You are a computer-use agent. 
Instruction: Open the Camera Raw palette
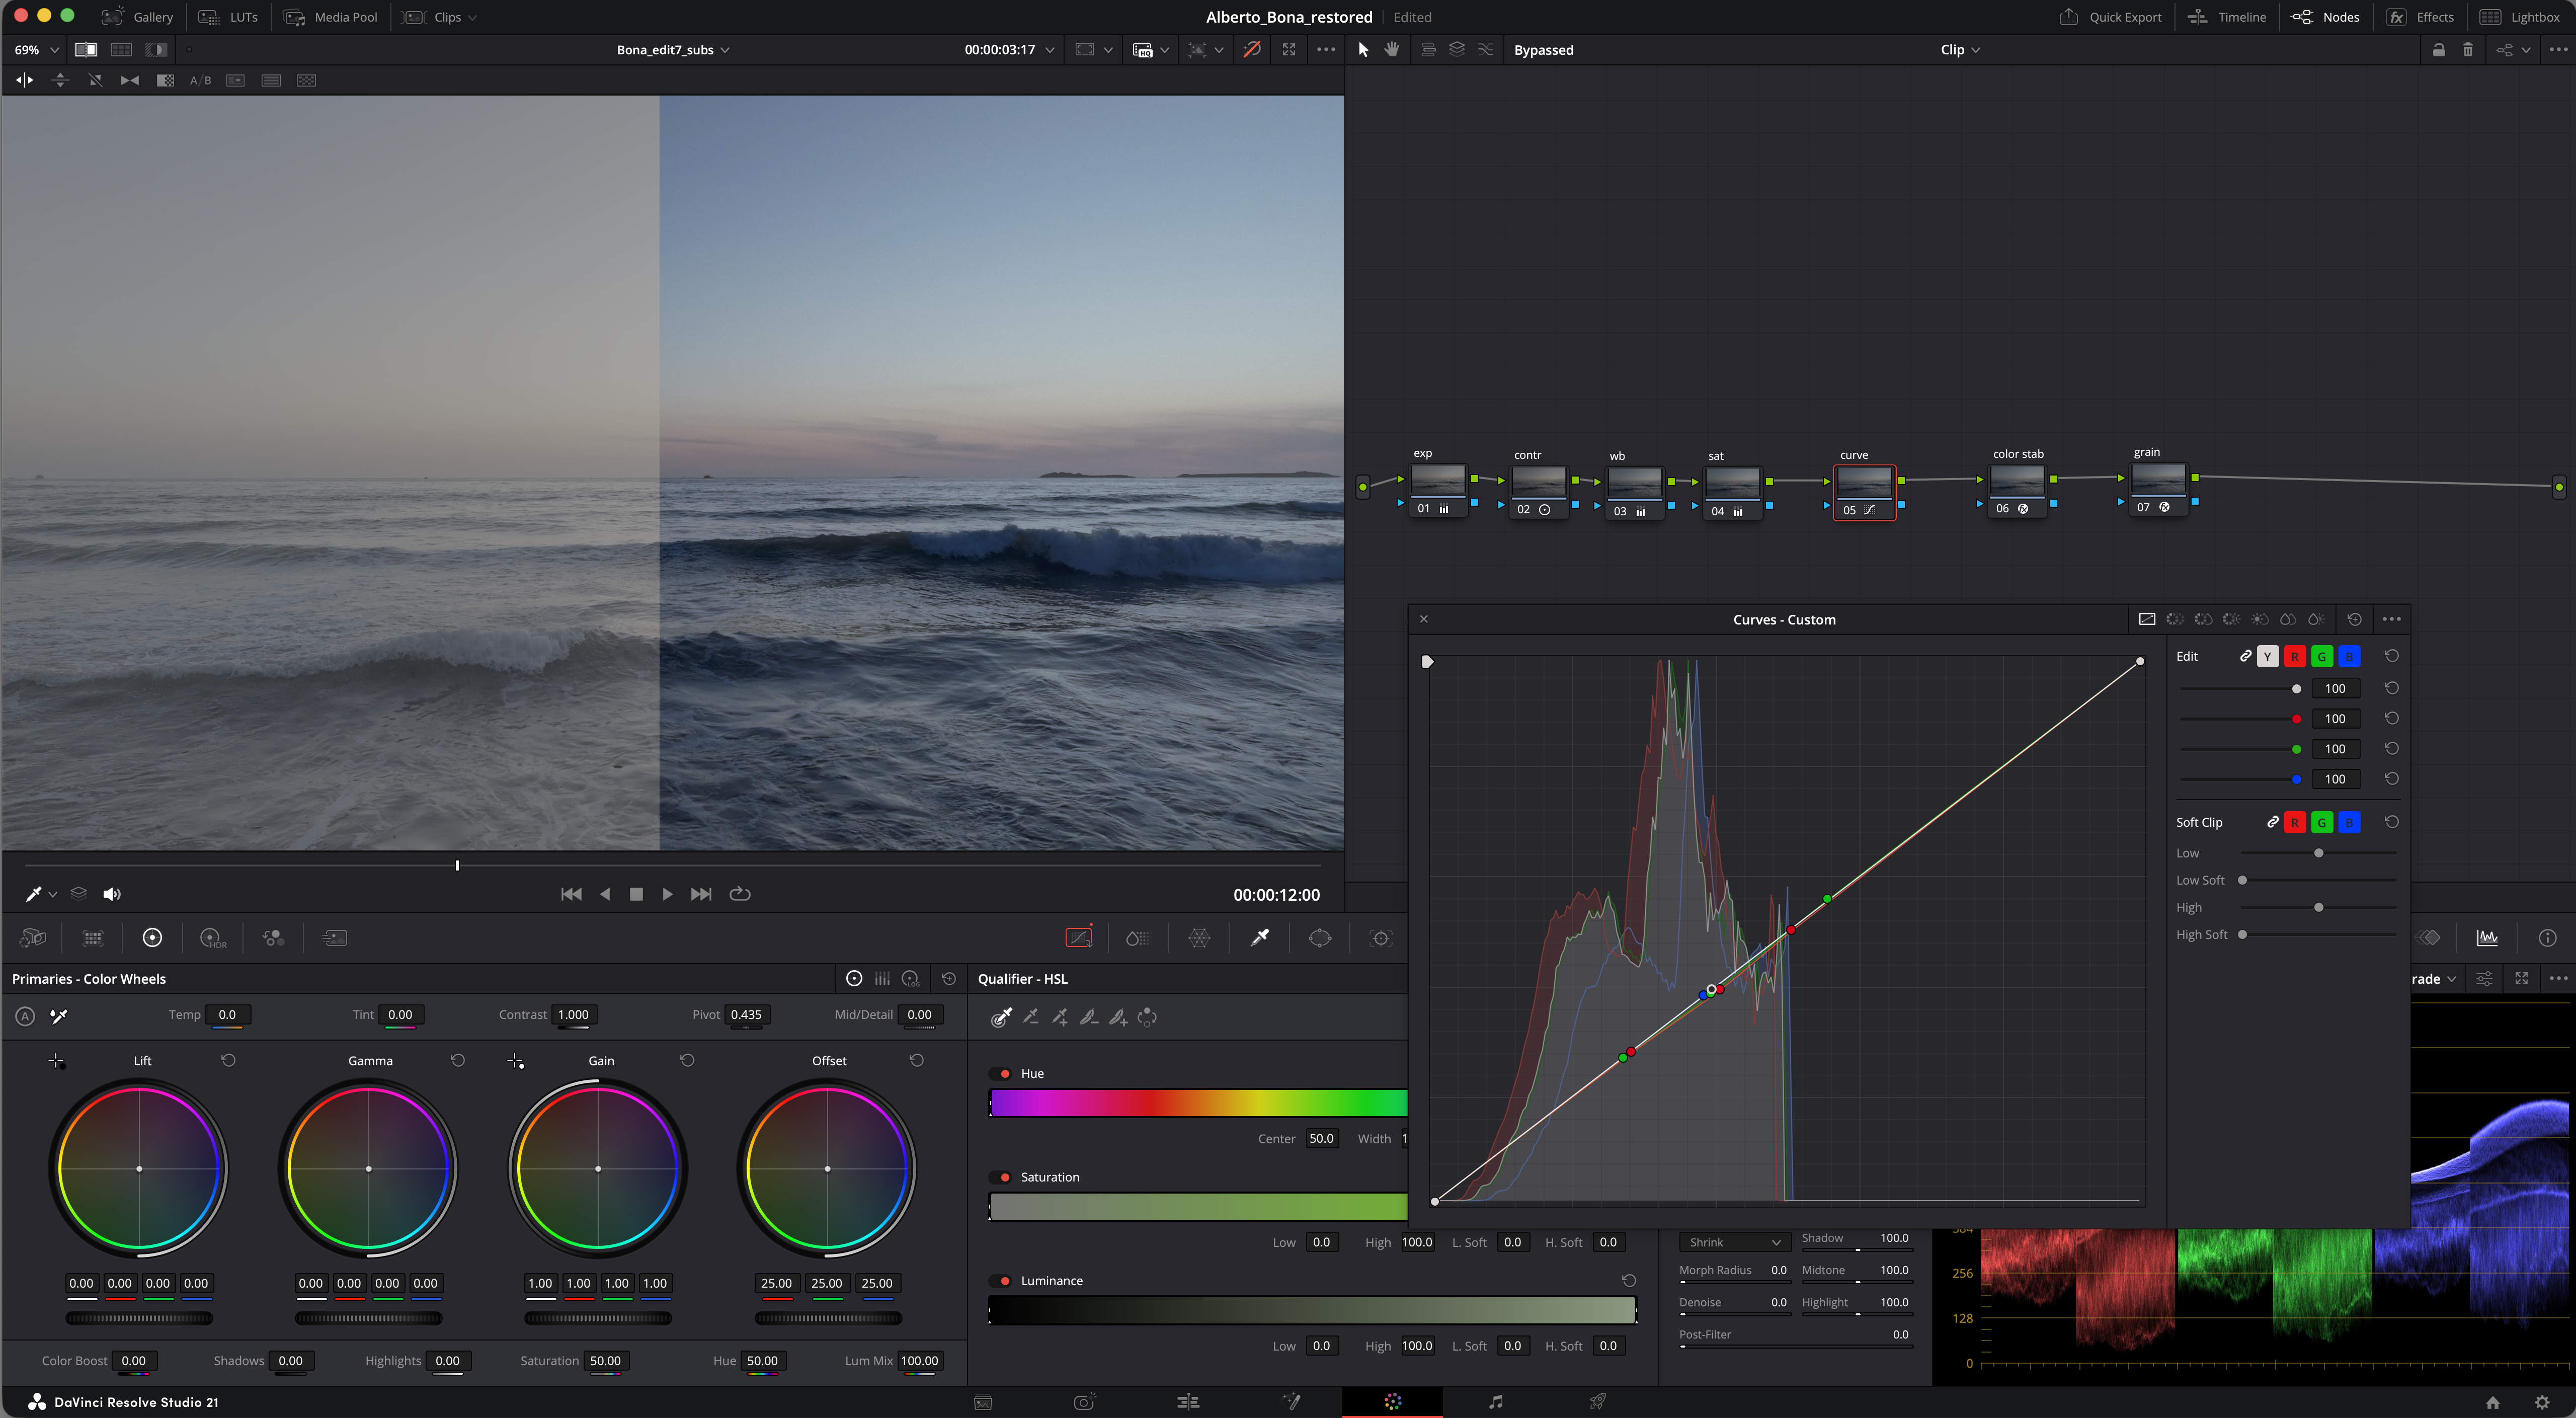33,938
